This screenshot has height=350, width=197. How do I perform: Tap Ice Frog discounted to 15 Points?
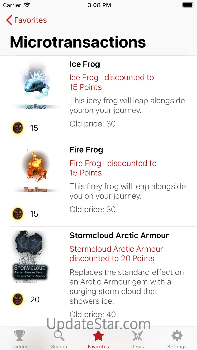[x=112, y=82]
